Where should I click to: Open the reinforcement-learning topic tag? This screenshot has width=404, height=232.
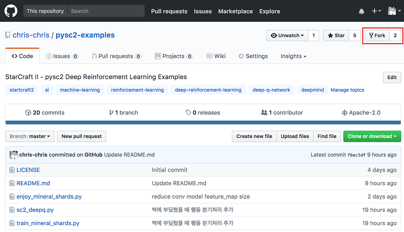(x=137, y=90)
